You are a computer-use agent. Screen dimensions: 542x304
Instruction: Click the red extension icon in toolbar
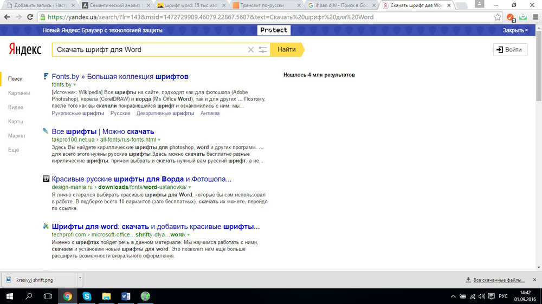coord(510,17)
